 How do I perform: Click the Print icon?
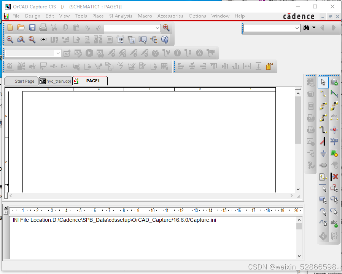click(43, 28)
